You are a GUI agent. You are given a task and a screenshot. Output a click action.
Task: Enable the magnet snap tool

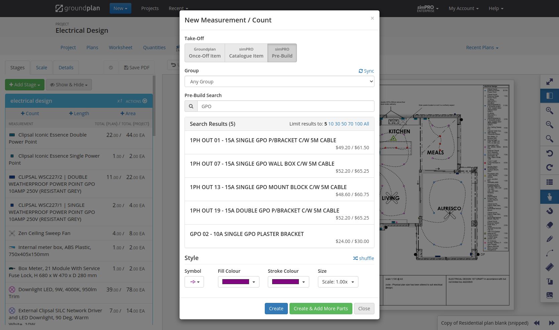pyautogui.click(x=549, y=211)
